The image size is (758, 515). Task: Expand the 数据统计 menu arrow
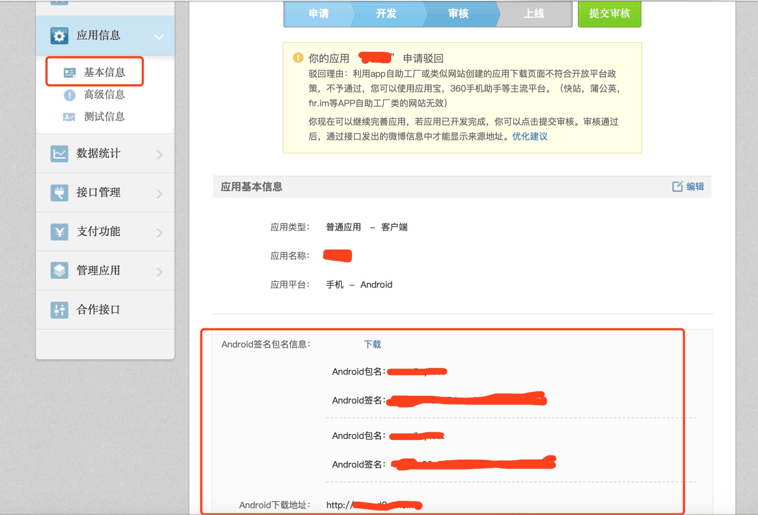point(159,154)
